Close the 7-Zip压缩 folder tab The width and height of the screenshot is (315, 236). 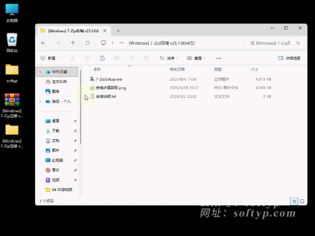tap(105, 31)
